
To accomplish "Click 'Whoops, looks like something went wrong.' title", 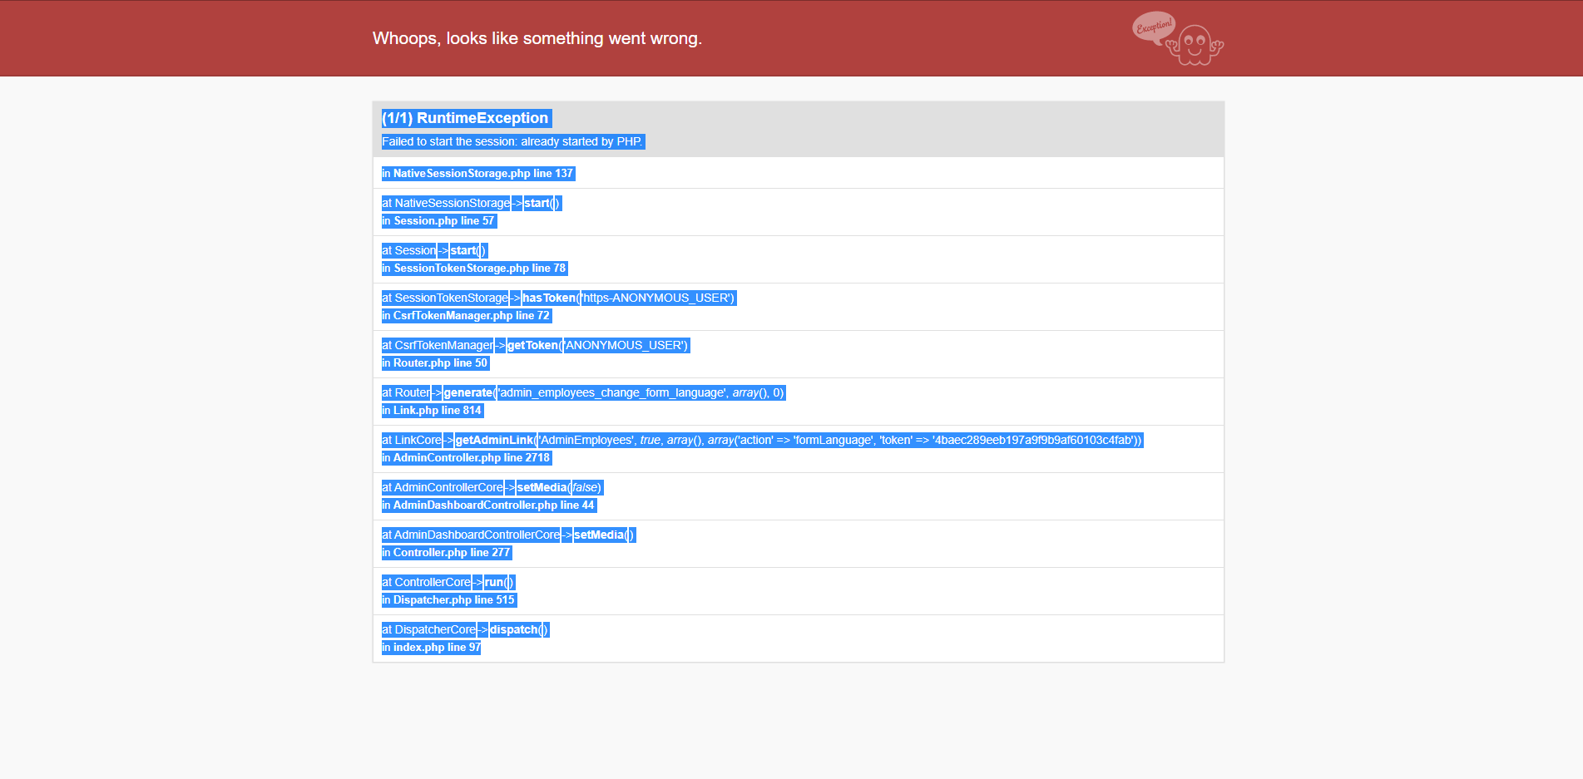I will 537,38.
